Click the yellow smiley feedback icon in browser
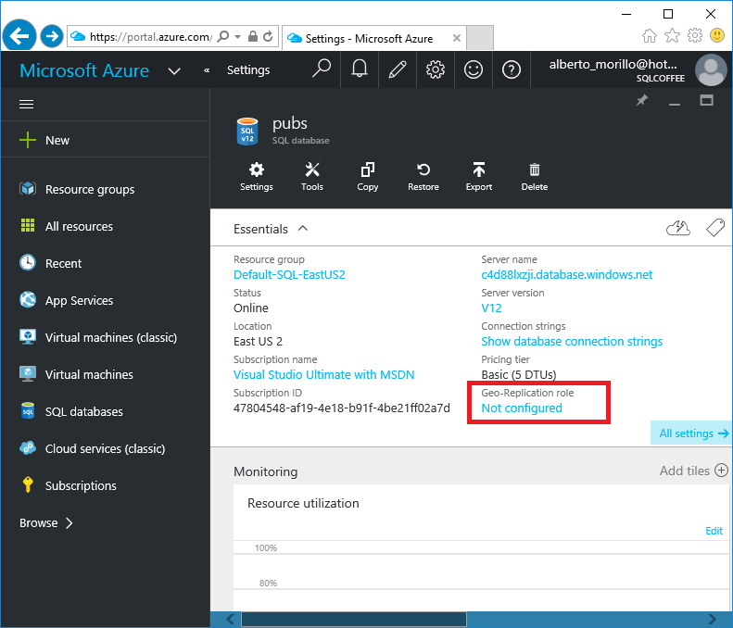Image resolution: width=733 pixels, height=628 pixels. coord(717,35)
